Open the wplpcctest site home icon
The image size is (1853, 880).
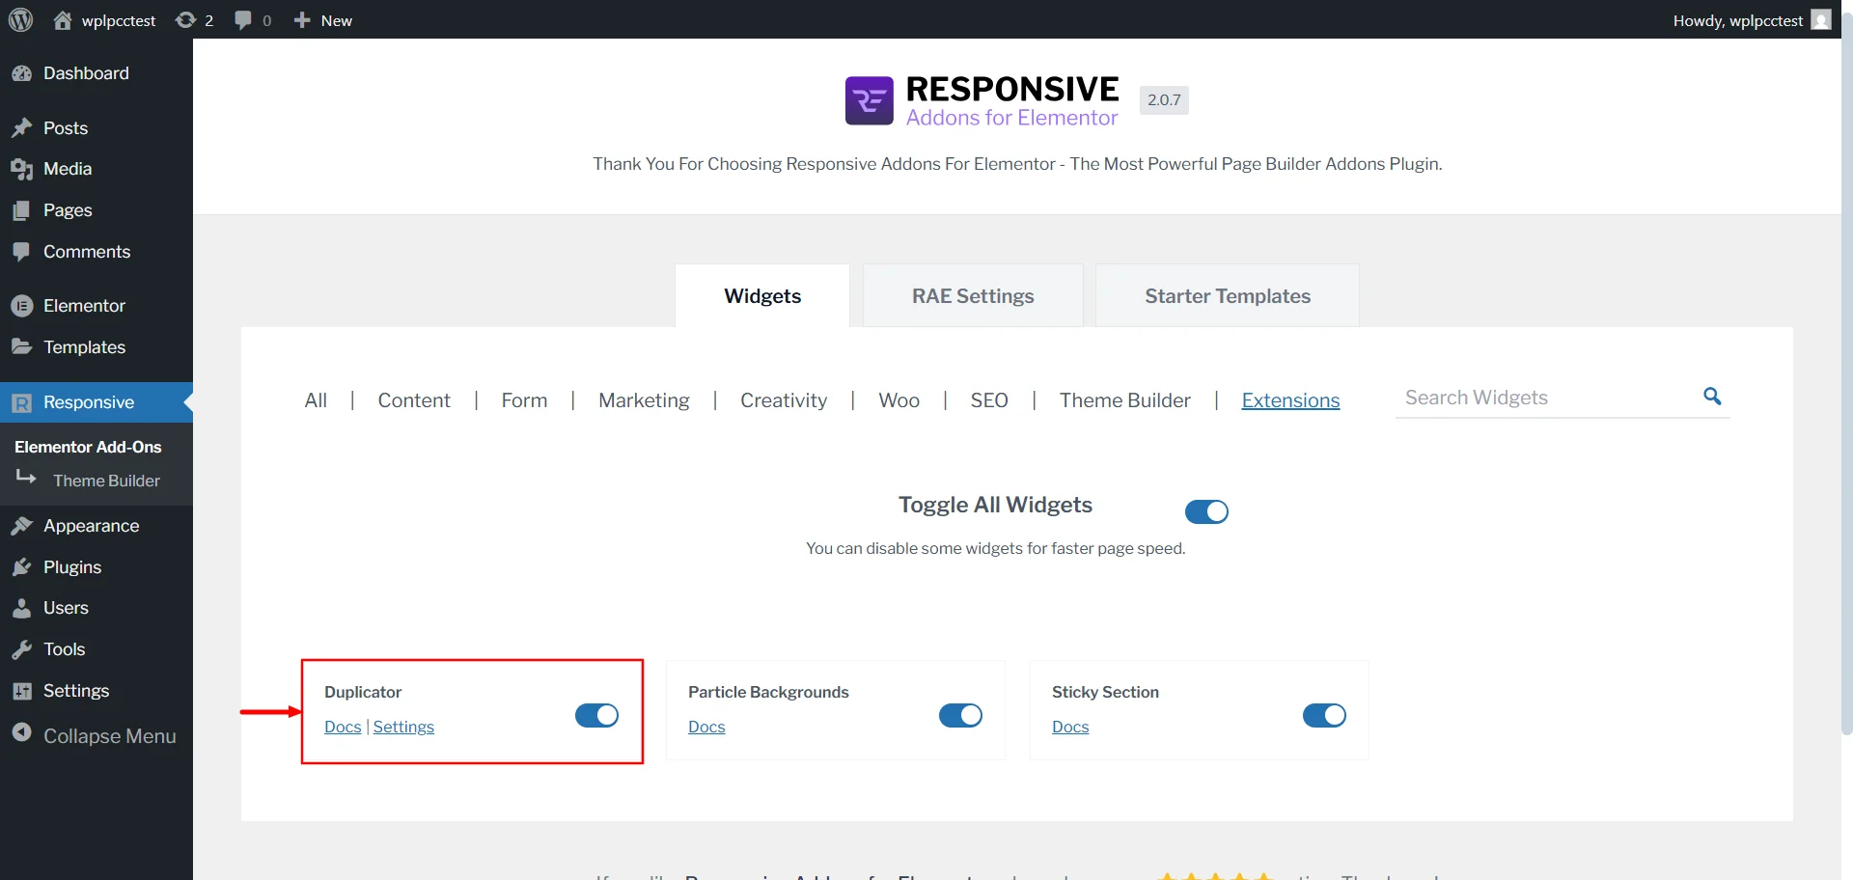tap(63, 20)
